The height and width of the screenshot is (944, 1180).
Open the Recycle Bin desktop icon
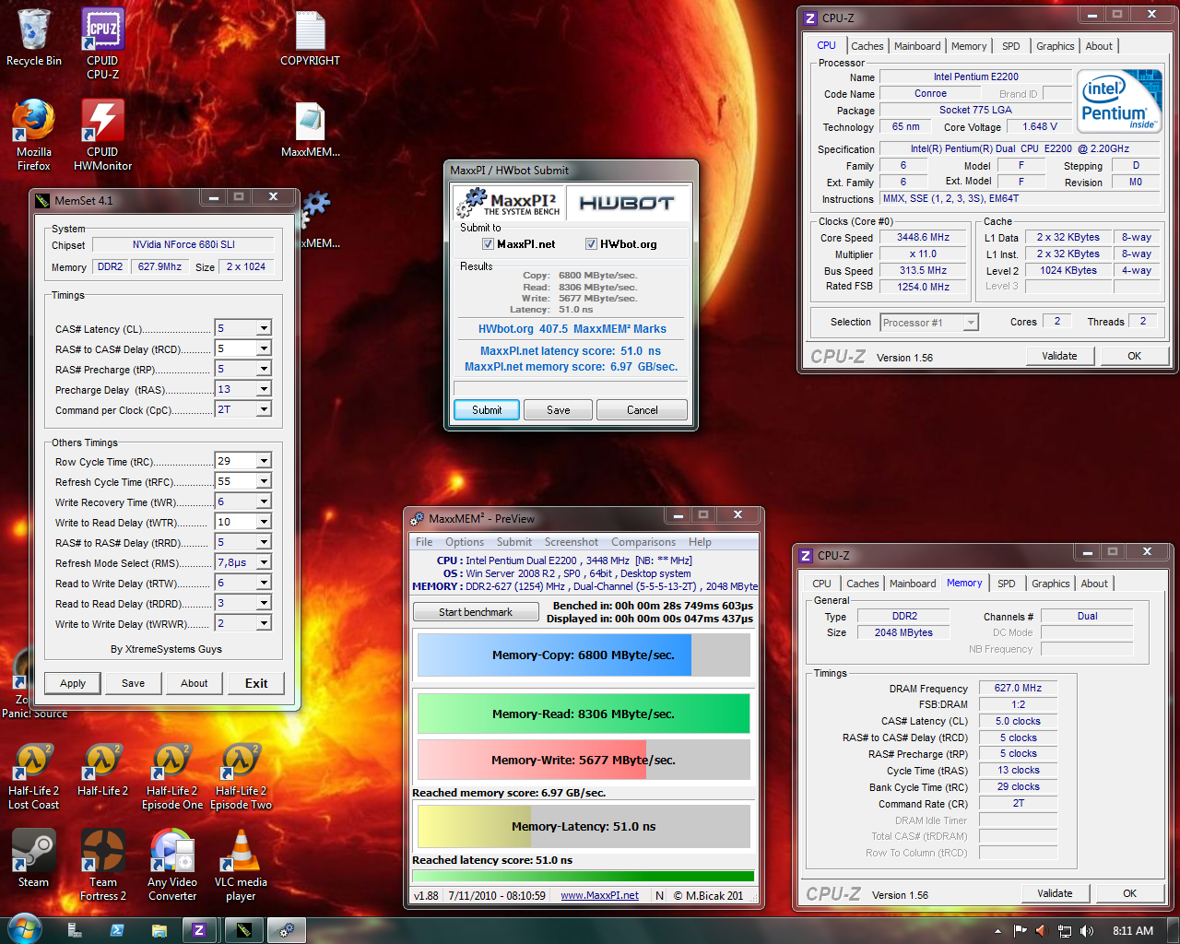[34, 38]
